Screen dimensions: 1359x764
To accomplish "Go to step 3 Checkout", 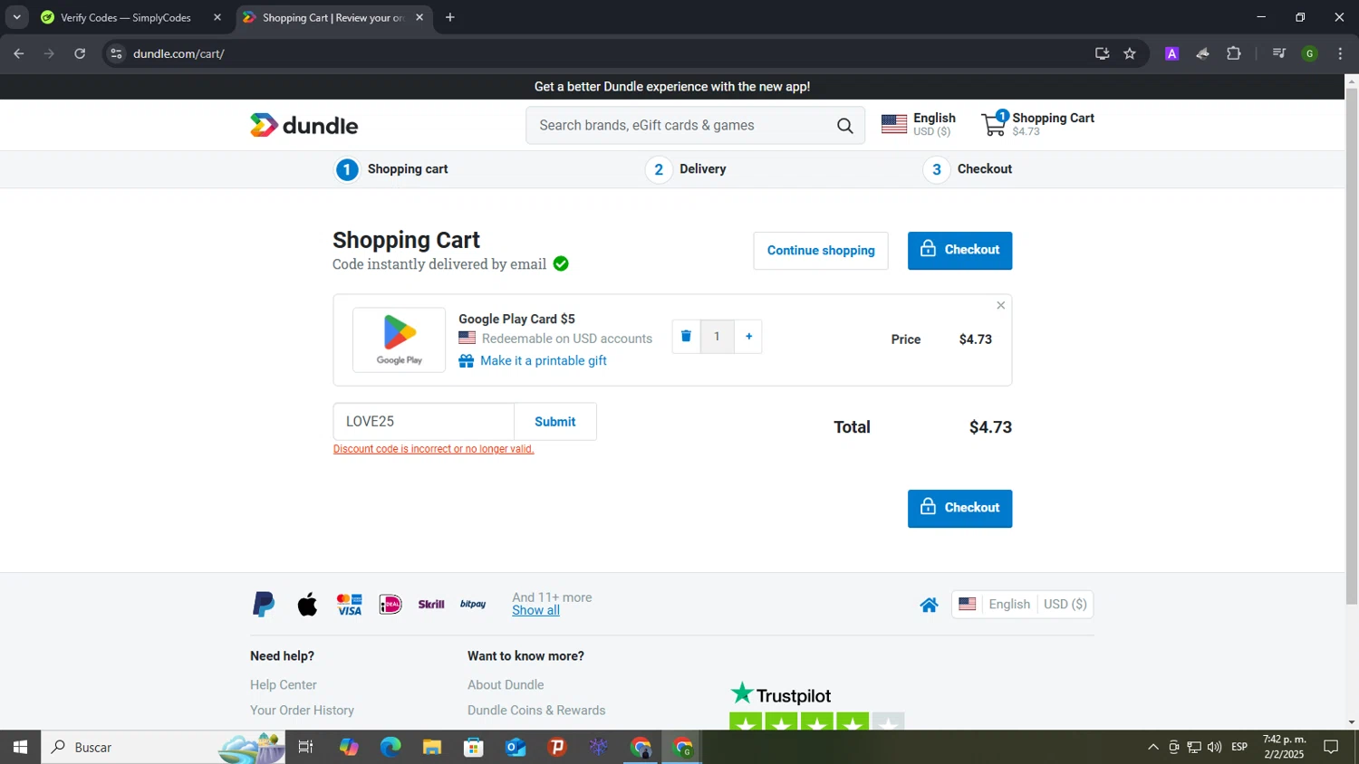I will (968, 169).
